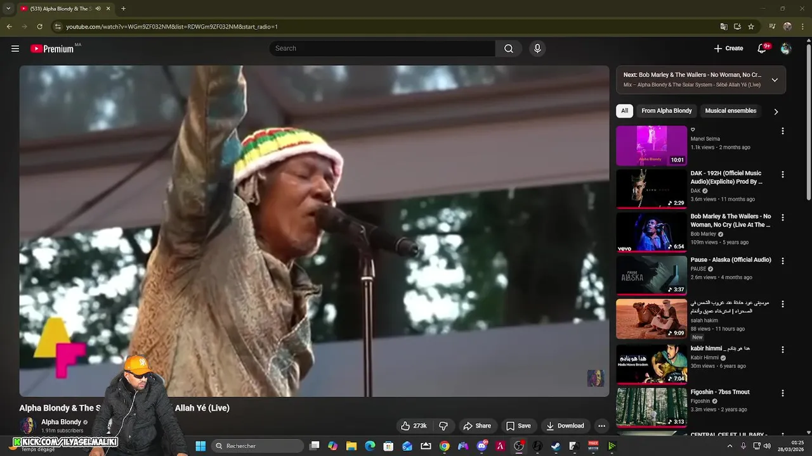Go back in browser history
This screenshot has height=456, width=812.
pyautogui.click(x=9, y=27)
